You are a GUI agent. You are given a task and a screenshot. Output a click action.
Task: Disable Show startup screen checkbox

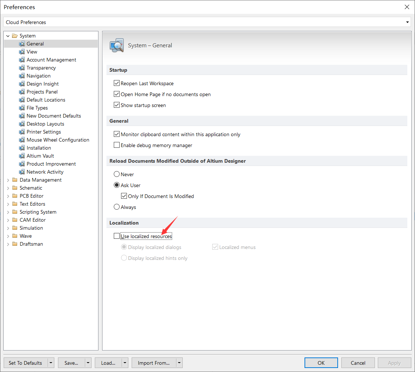(x=116, y=105)
